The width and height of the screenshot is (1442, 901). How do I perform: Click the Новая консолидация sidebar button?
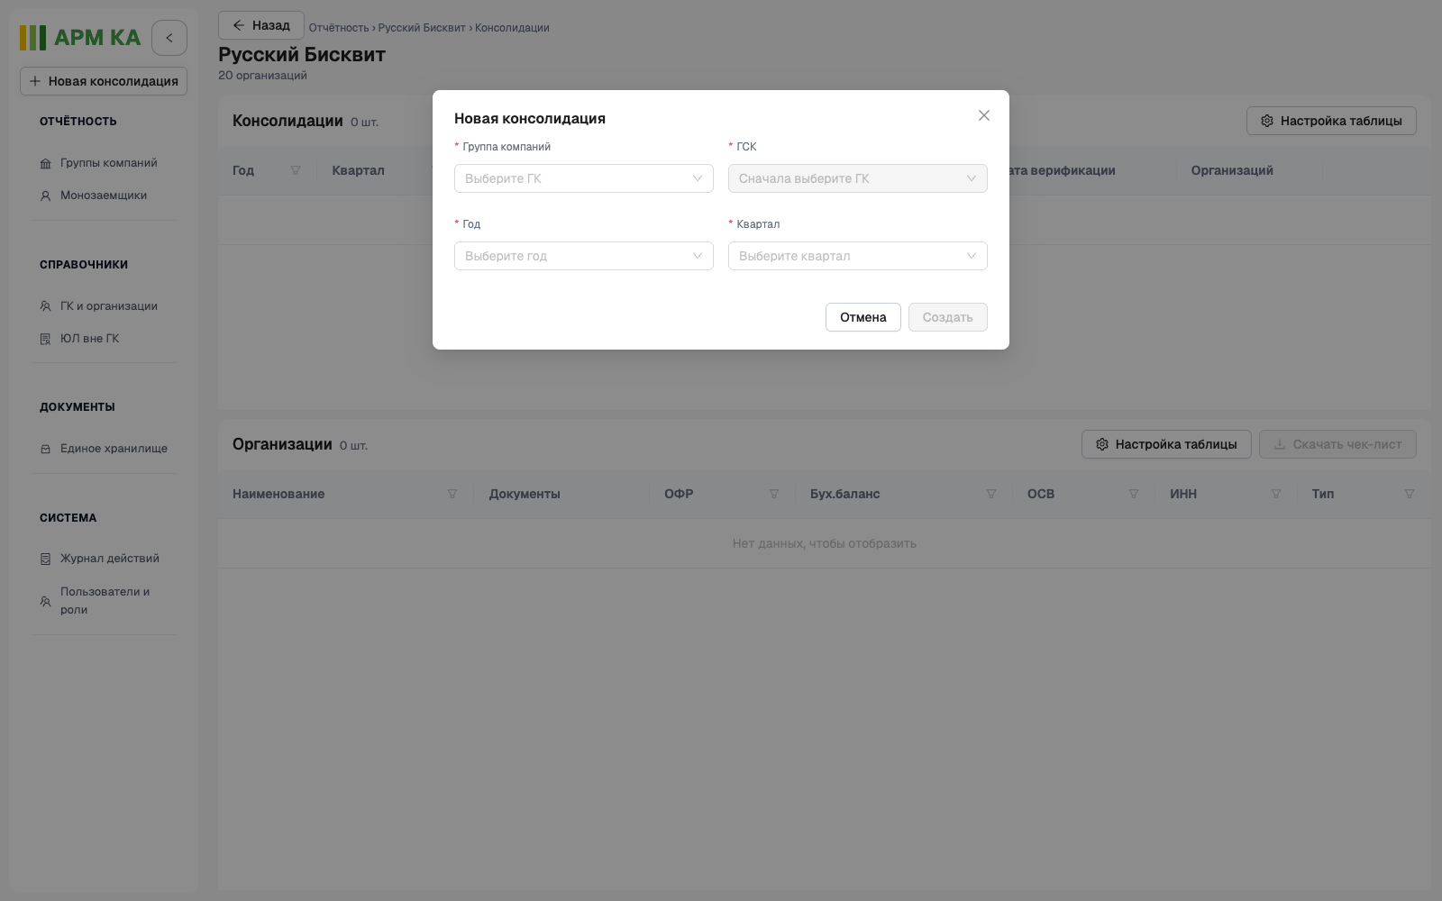coord(104,81)
